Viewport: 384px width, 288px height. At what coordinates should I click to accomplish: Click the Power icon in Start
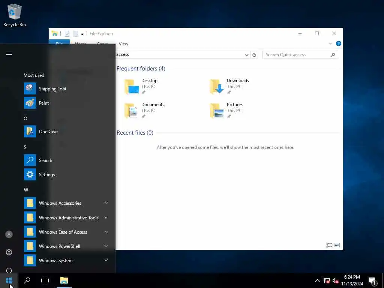tap(9, 270)
